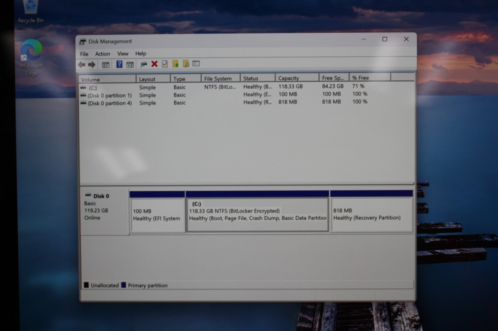This screenshot has width=498, height=331.
Task: Click the Forward arrow toolbar icon
Action: tap(92, 65)
